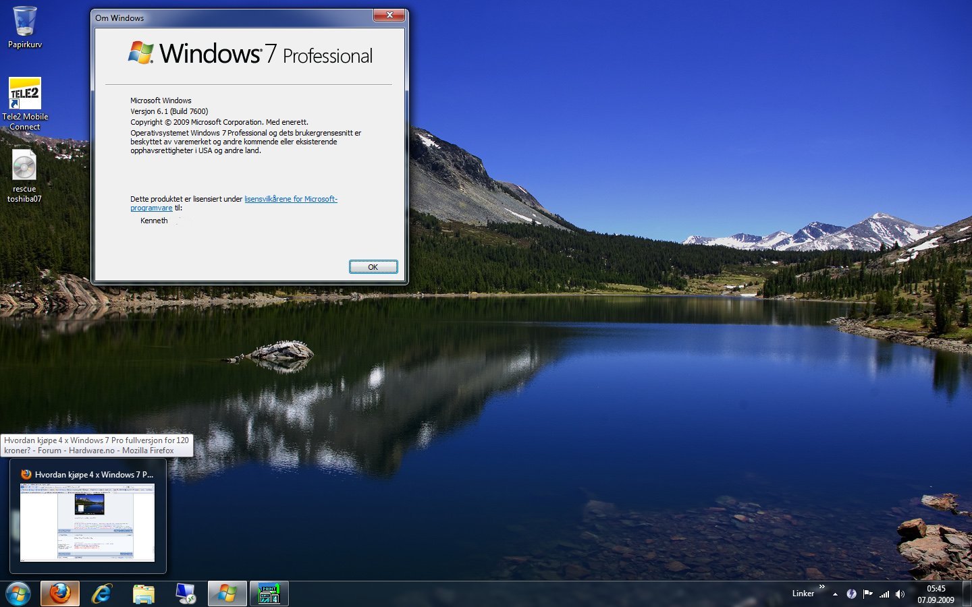Open Action Center flag icon

pyautogui.click(x=867, y=594)
